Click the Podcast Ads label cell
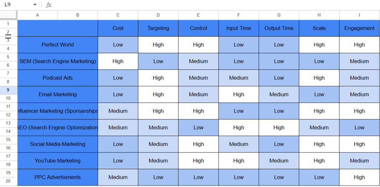Image resolution: width=380 pixels, height=187 pixels. click(58, 78)
